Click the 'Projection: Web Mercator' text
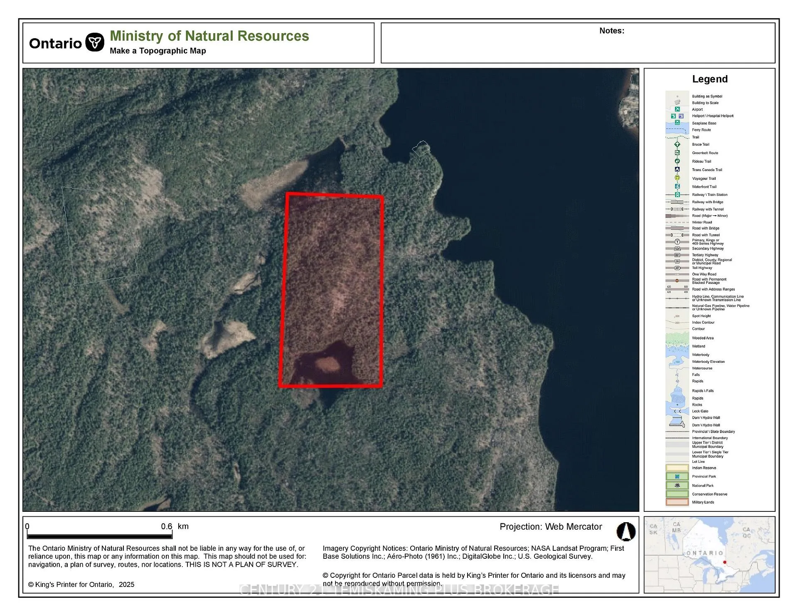The width and height of the screenshot is (798, 616). [551, 527]
